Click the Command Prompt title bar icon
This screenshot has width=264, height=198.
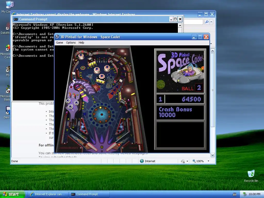click(x=16, y=19)
